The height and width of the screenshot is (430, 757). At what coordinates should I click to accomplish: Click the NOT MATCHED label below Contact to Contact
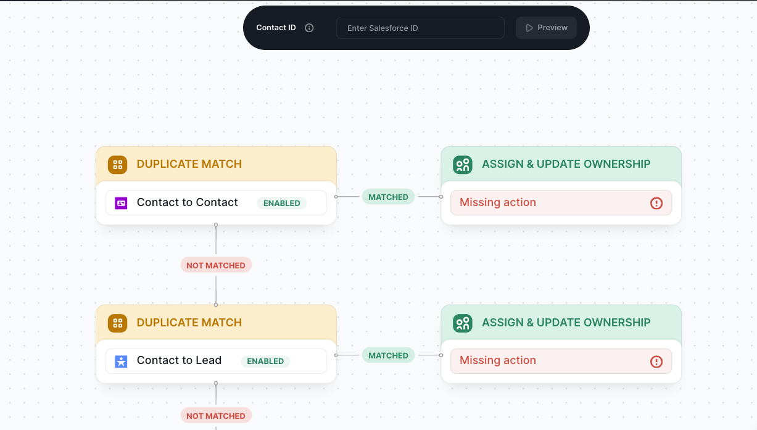tap(216, 265)
